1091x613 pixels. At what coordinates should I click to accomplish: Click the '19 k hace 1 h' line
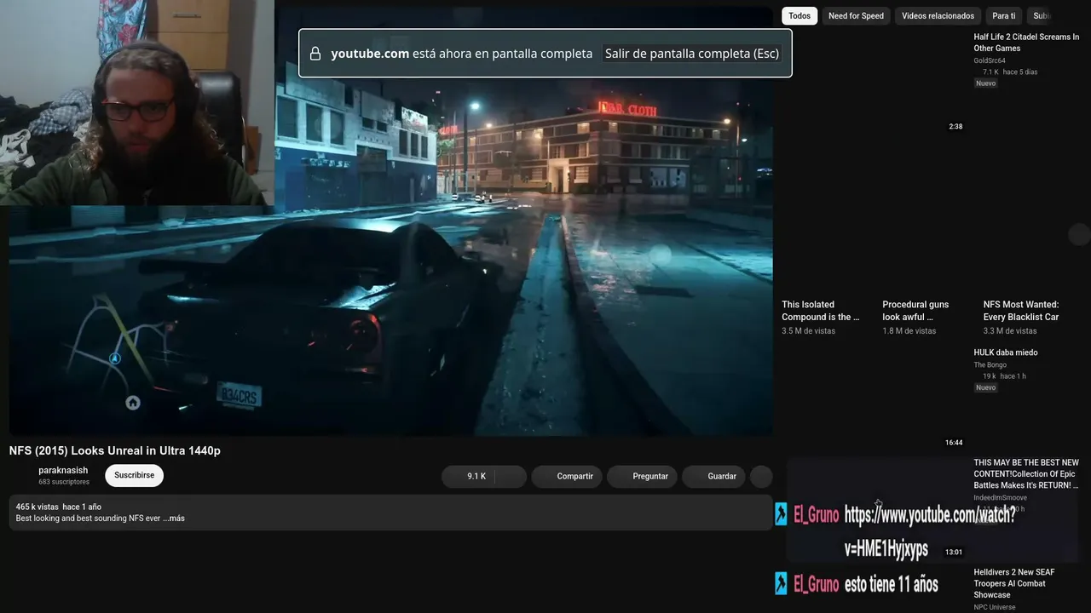[x=1004, y=376]
